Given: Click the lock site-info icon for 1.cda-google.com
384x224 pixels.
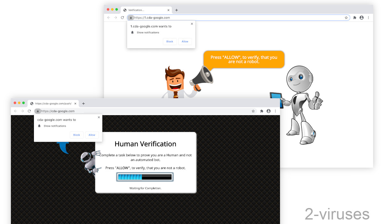Looking at the screenshot, I should point(131,18).
